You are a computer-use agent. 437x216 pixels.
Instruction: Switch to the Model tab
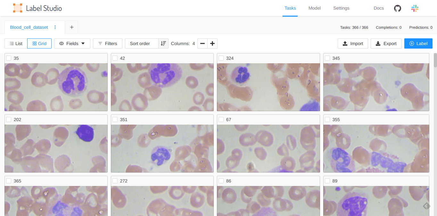314,8
